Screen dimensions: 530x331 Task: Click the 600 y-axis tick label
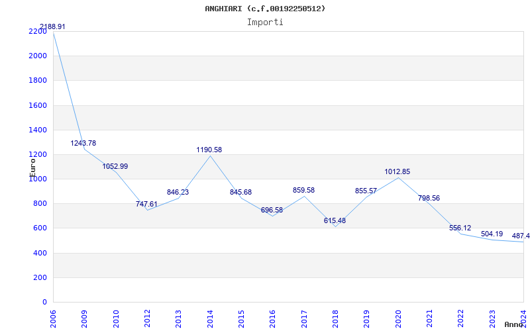point(40,228)
